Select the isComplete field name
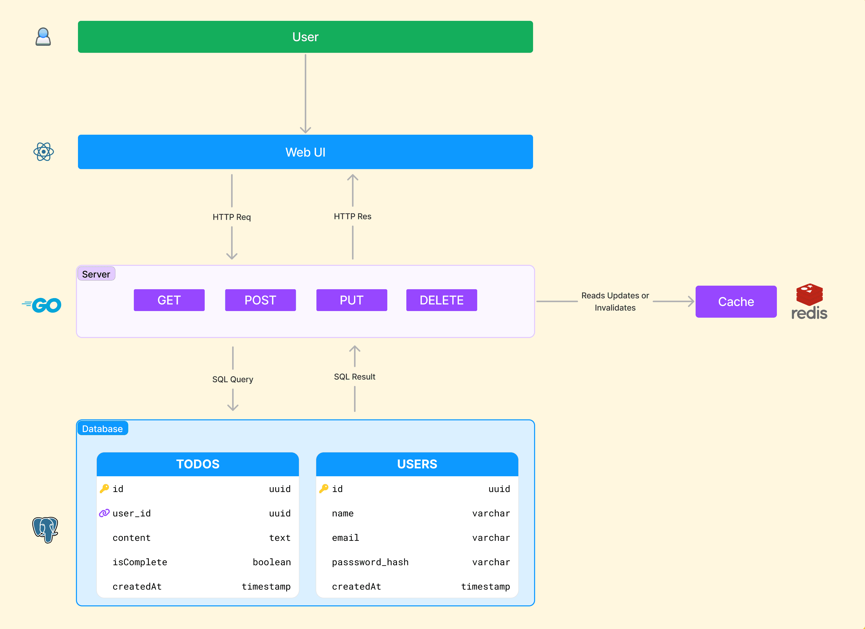The width and height of the screenshot is (865, 629). click(140, 562)
